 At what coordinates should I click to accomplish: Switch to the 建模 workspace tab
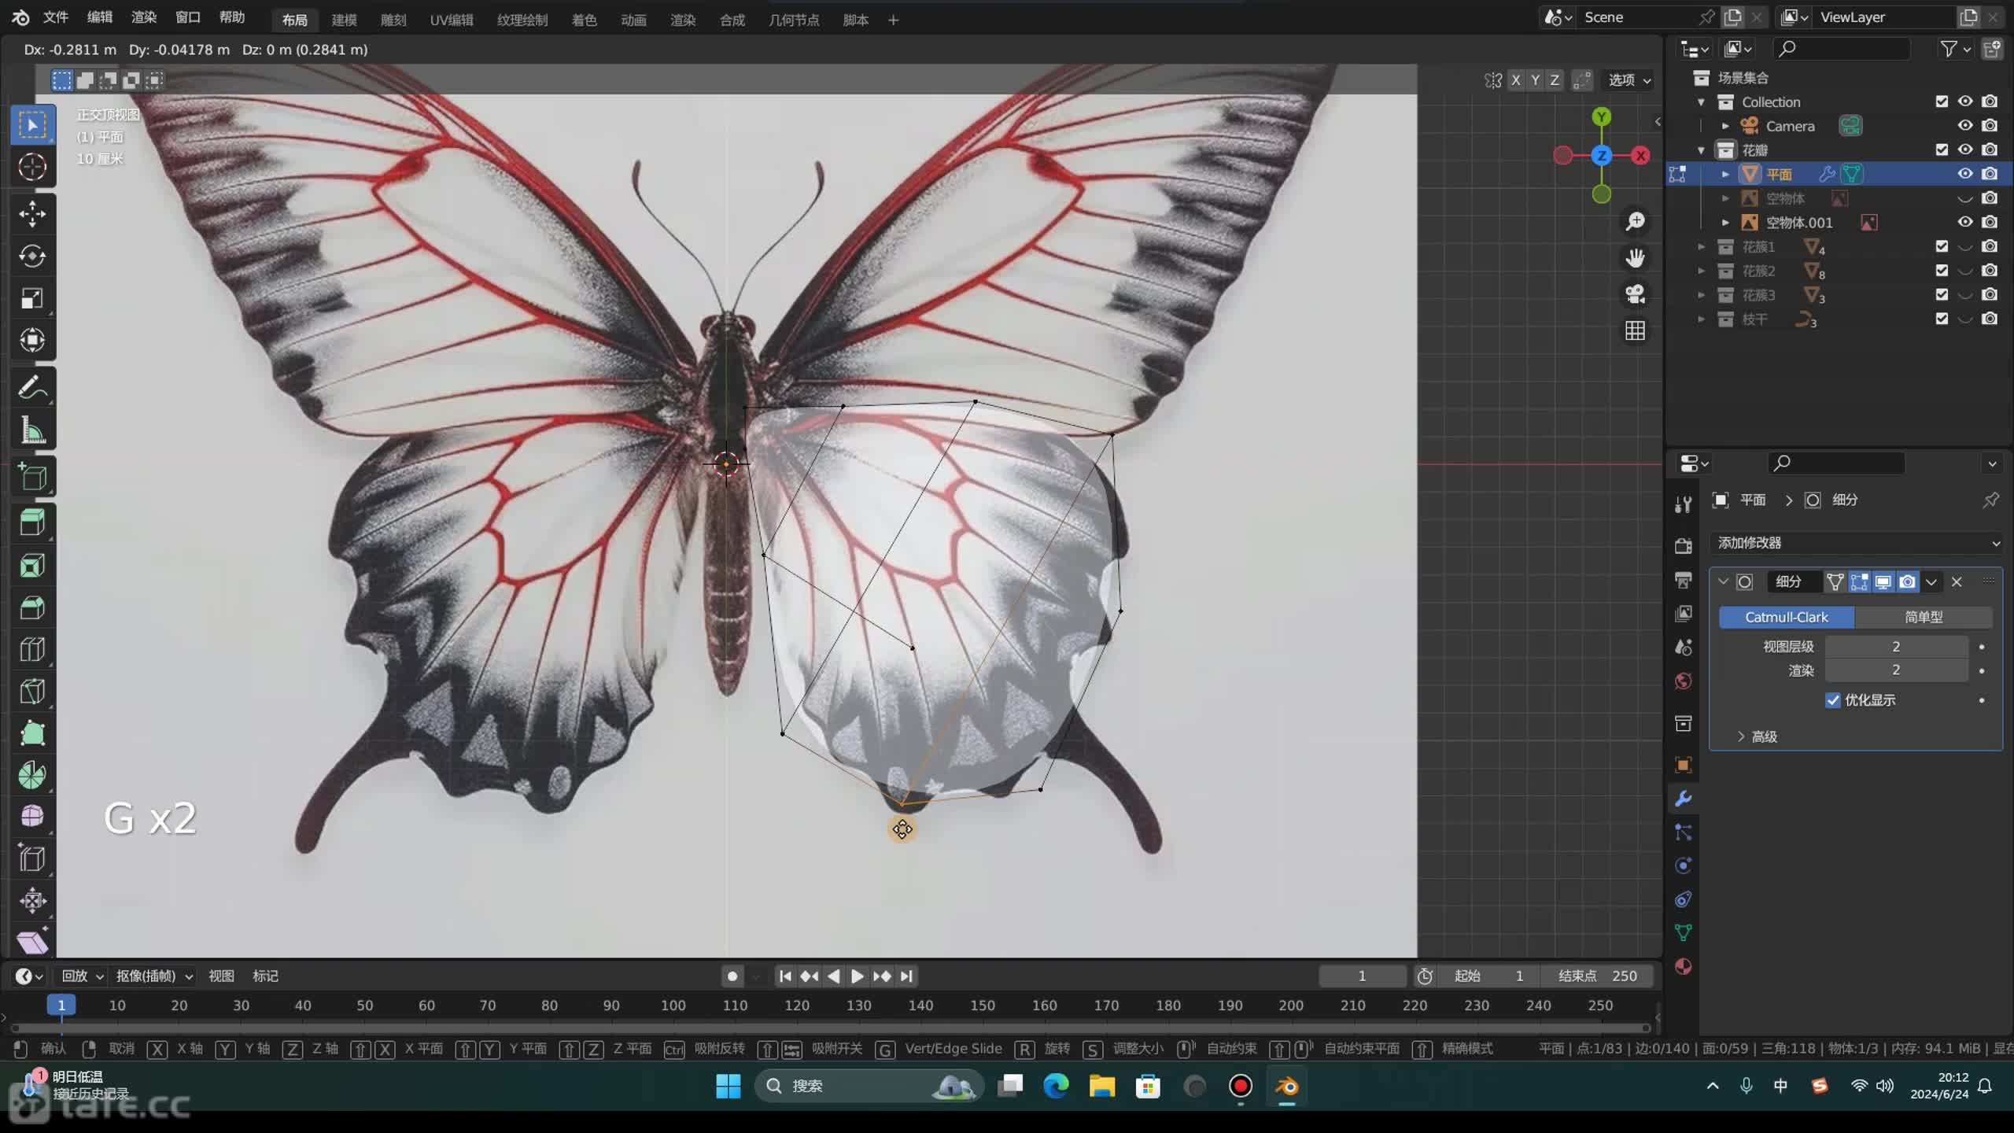coord(344,20)
